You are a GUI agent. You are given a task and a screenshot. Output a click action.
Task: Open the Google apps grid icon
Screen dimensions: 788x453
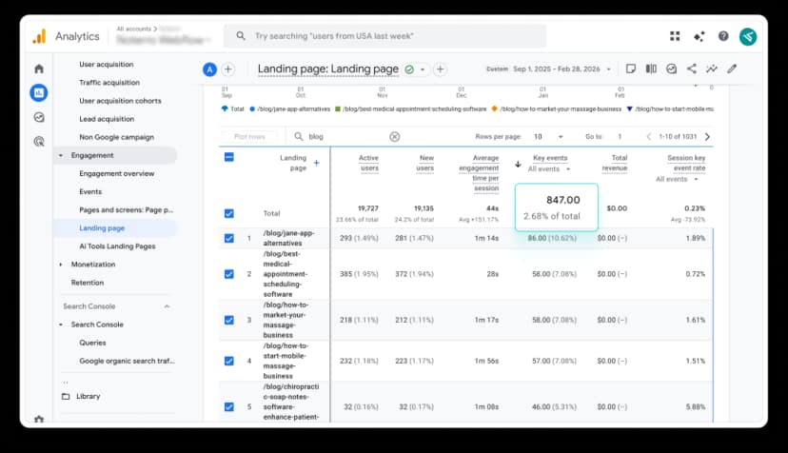coord(675,36)
